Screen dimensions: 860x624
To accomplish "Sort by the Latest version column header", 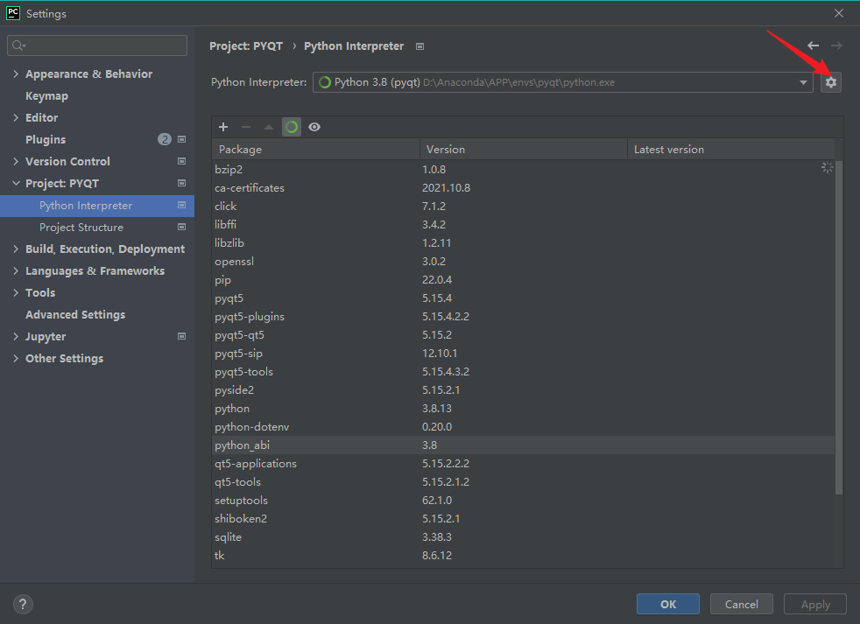I will point(731,149).
